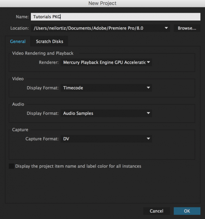Confirm the new project with OK

pyautogui.click(x=187, y=211)
